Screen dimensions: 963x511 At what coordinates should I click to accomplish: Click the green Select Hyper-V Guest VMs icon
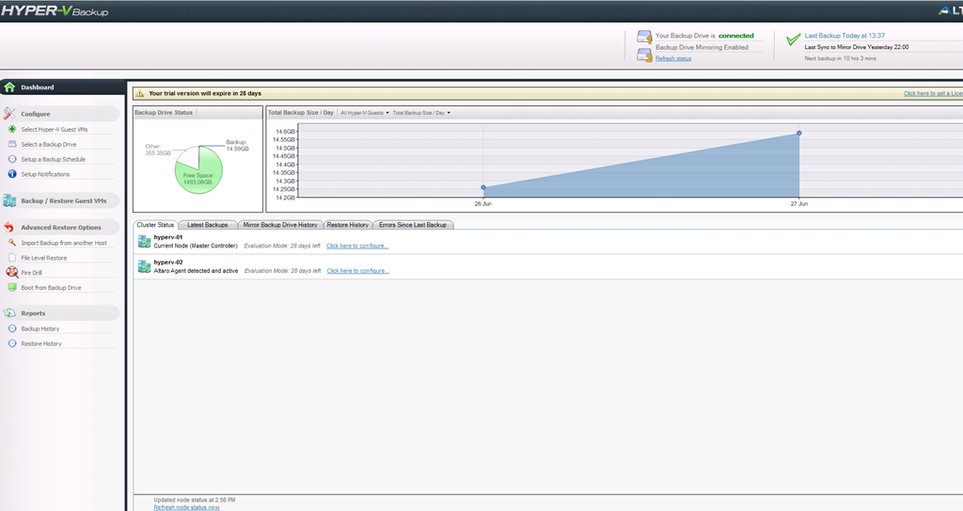point(12,129)
